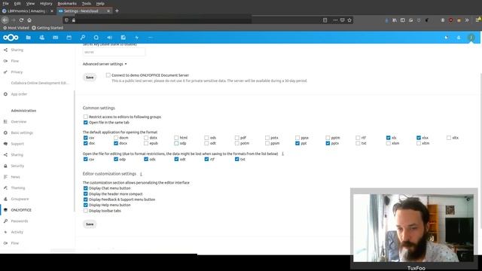
Task: Toggle docx default application checkbox
Action: tap(116, 143)
